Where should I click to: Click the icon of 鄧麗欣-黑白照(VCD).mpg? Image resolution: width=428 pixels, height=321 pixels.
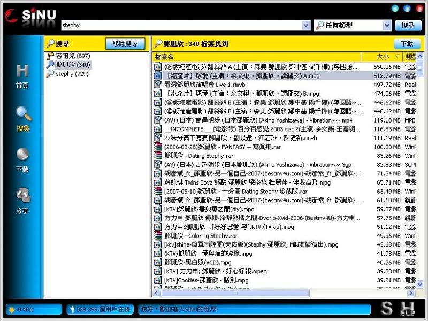[x=157, y=262]
